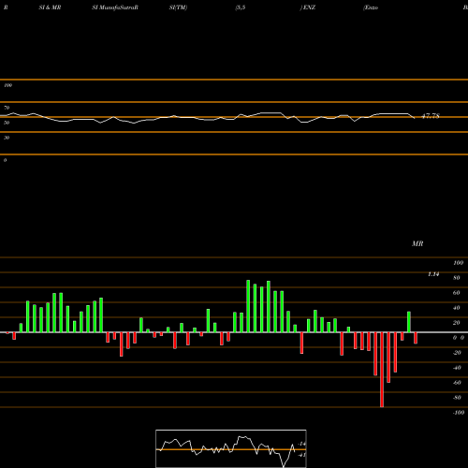Viewport: 468px width, 468px height.
Task: Select the 'SI(TM)' header label
Action: pyautogui.click(x=178, y=7)
